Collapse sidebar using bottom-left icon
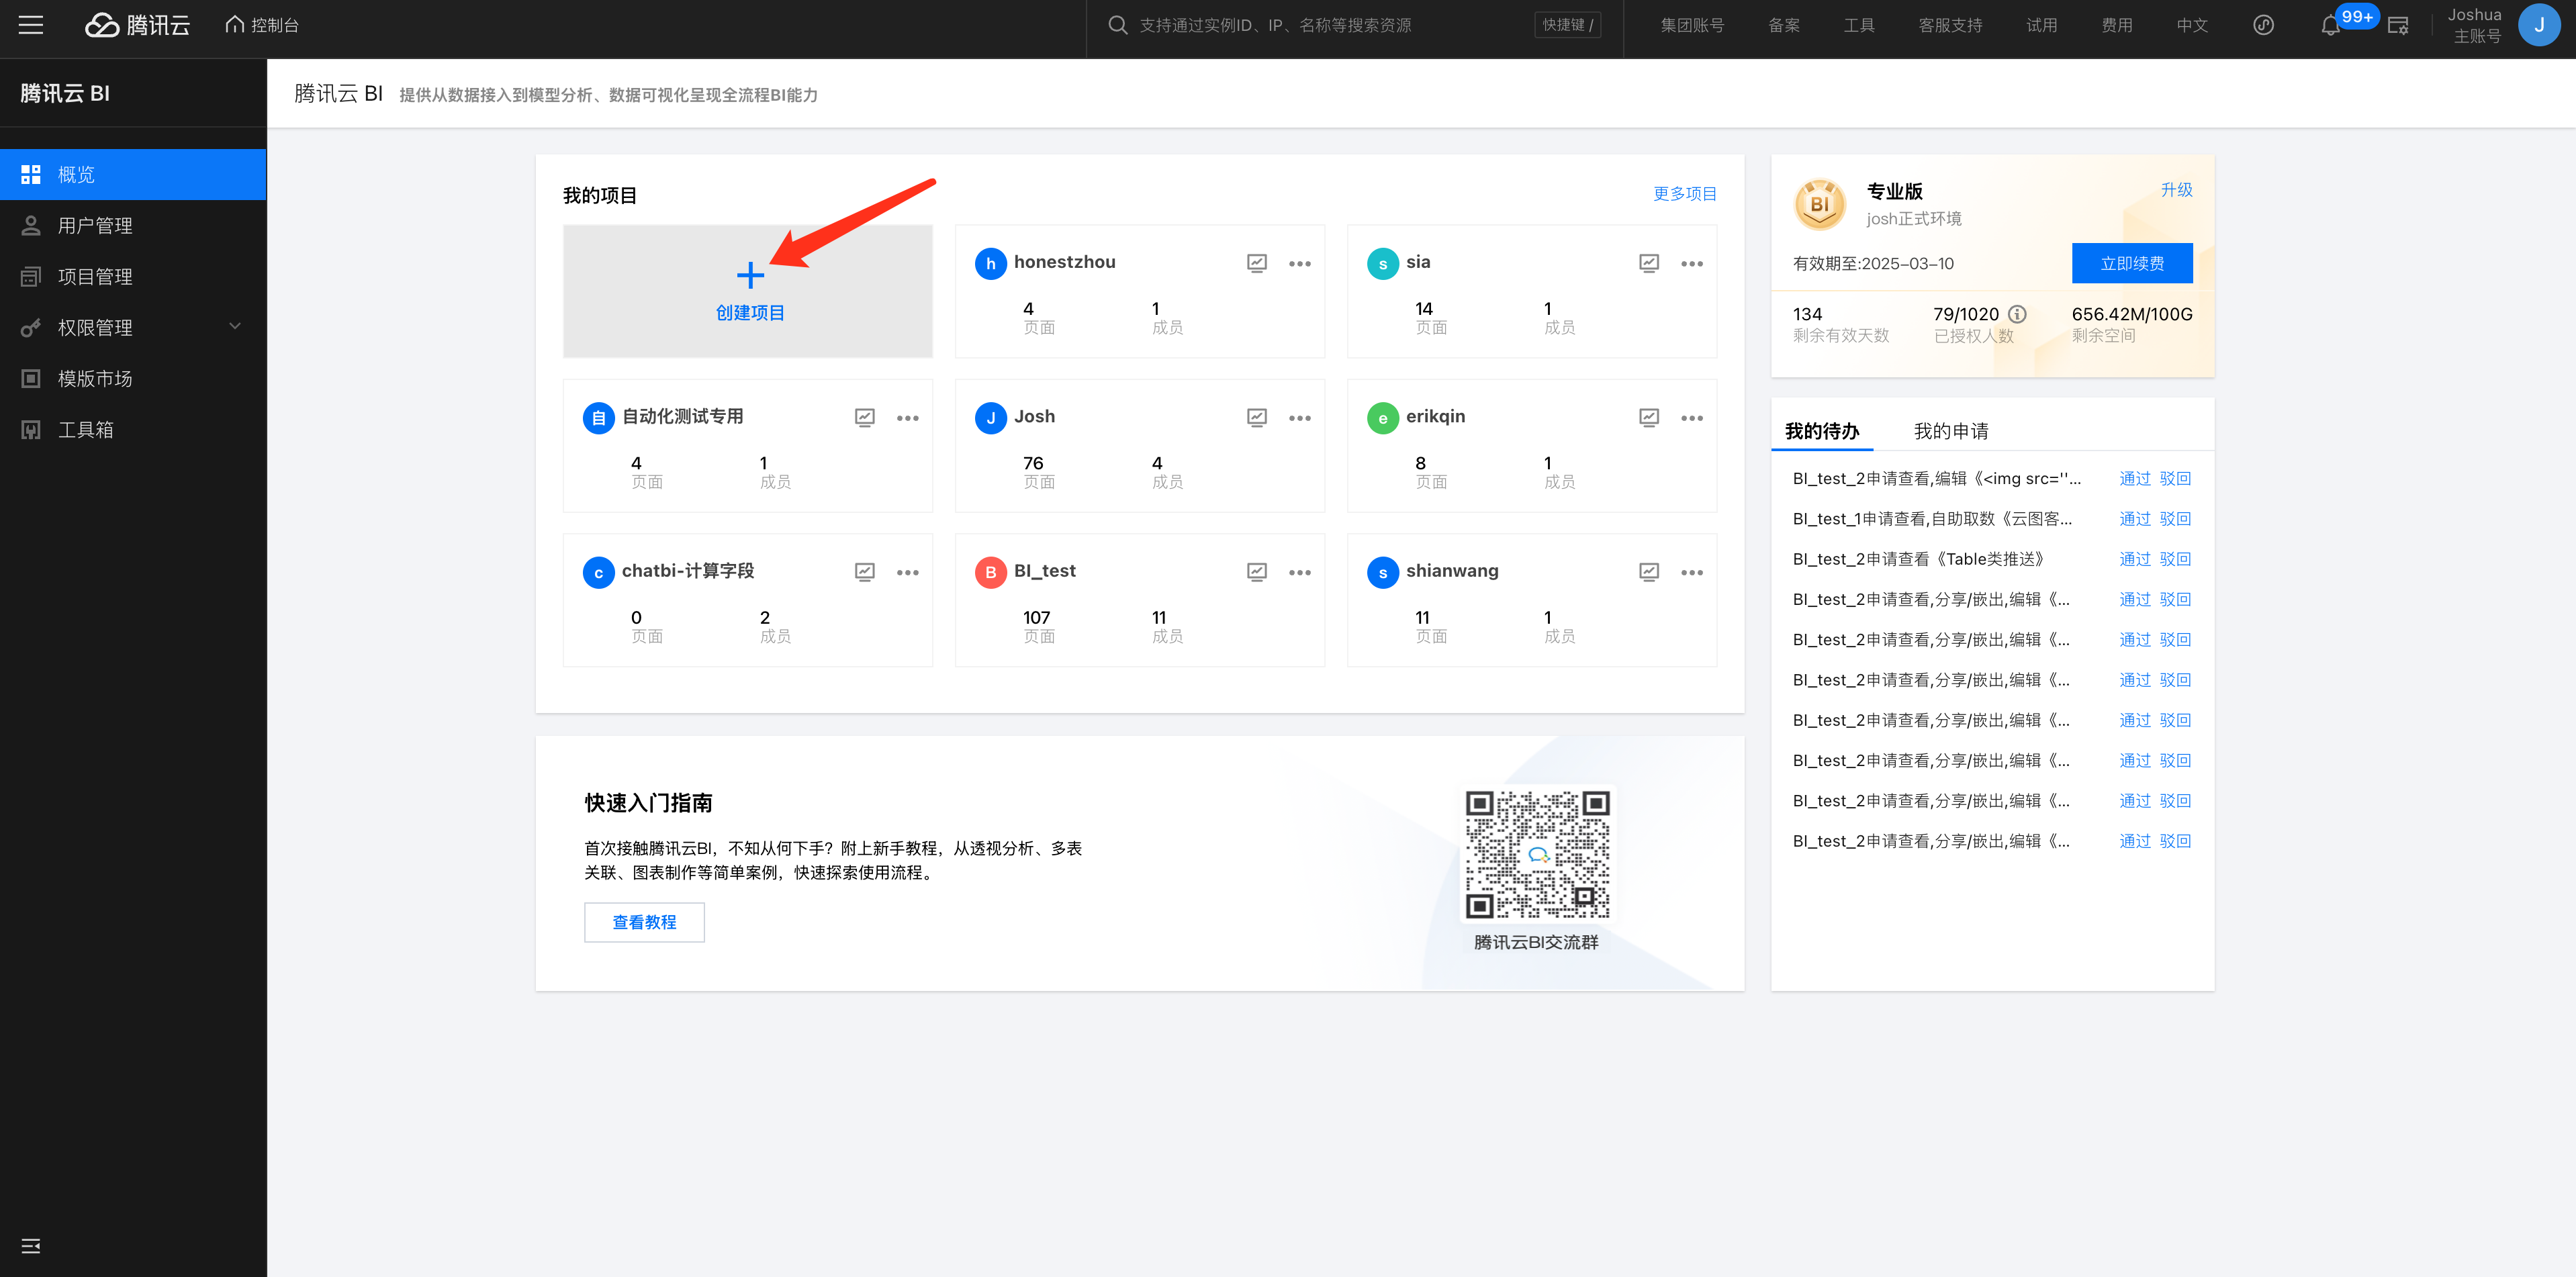The height and width of the screenshot is (1277, 2576). coord(31,1245)
